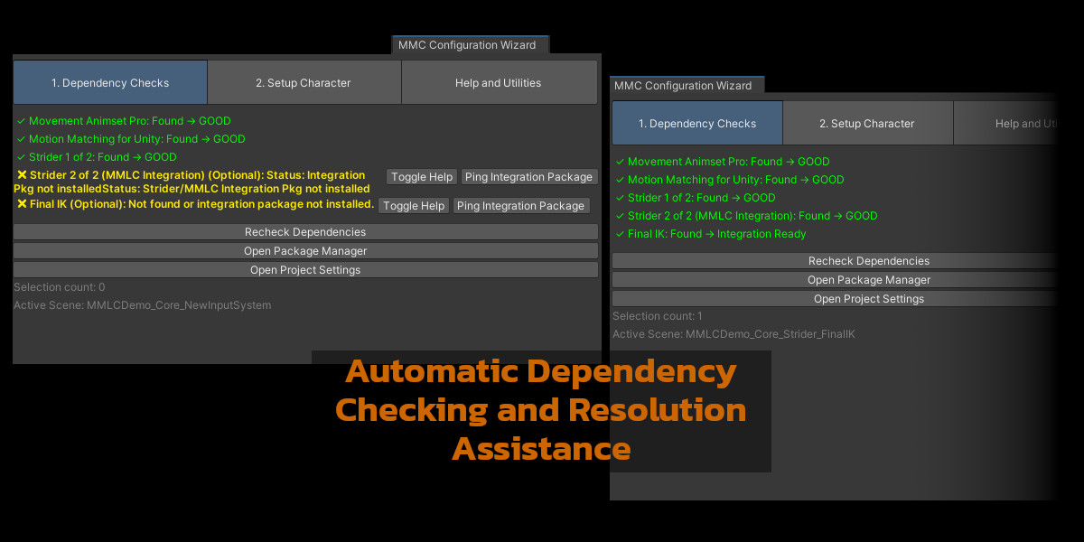Click Open Package Manager in left window
1084x542 pixels.
point(305,251)
